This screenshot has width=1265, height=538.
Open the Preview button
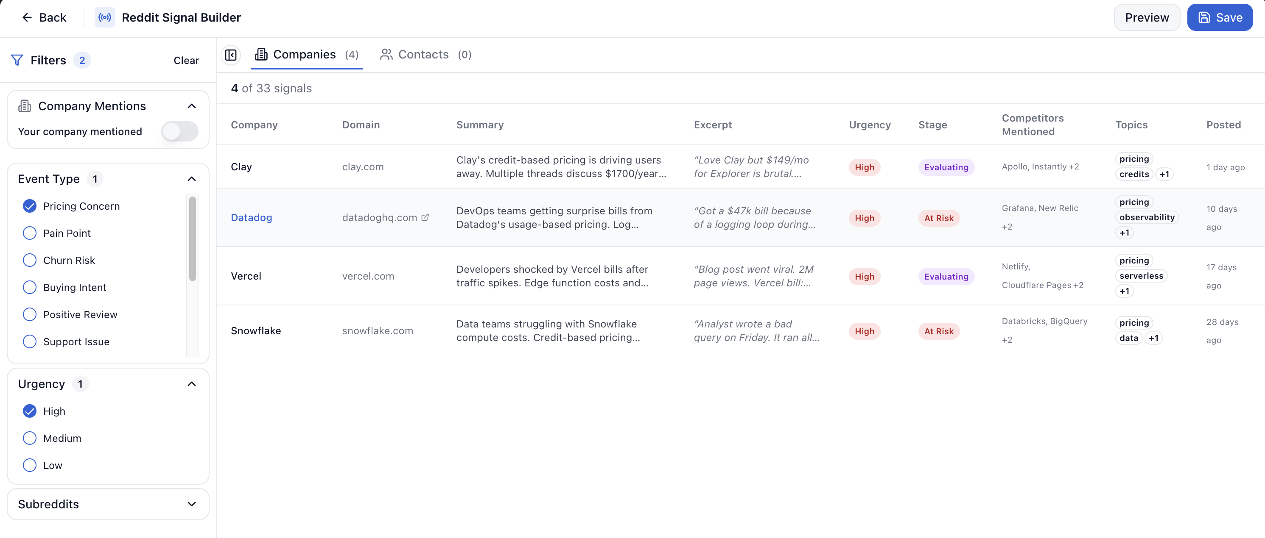[1146, 18]
